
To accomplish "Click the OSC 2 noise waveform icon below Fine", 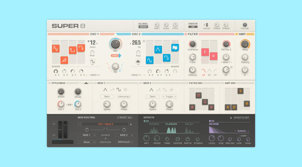I will pos(138,61).
